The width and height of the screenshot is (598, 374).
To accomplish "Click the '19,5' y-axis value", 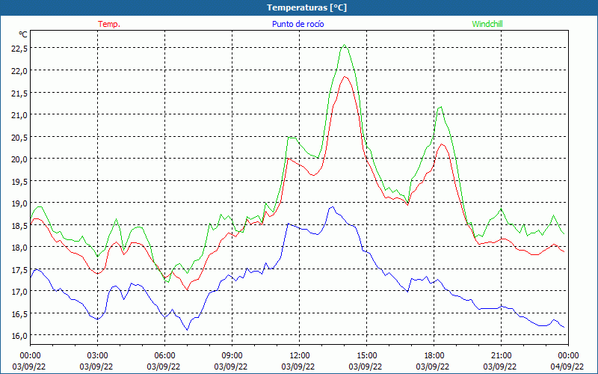I will (x=19, y=181).
